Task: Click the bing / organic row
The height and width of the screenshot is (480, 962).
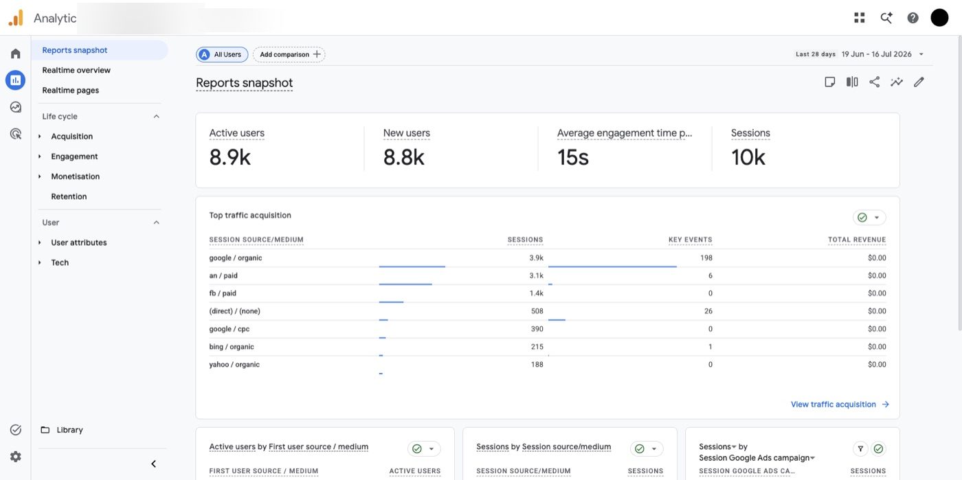Action: tap(548, 347)
